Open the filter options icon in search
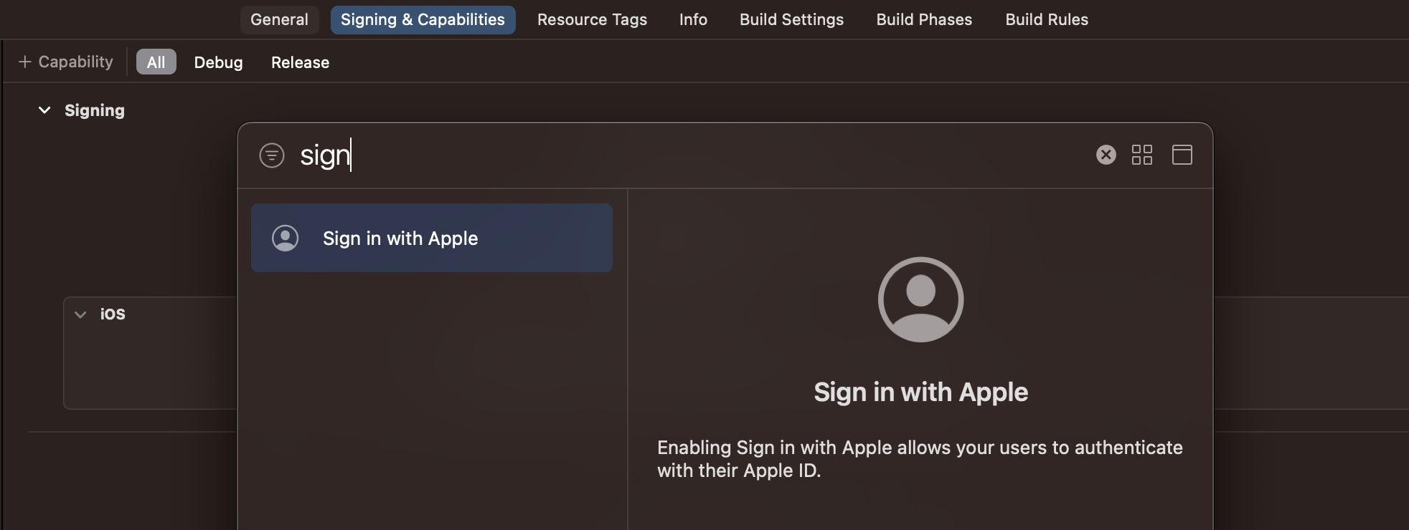This screenshot has width=1409, height=530. click(272, 155)
